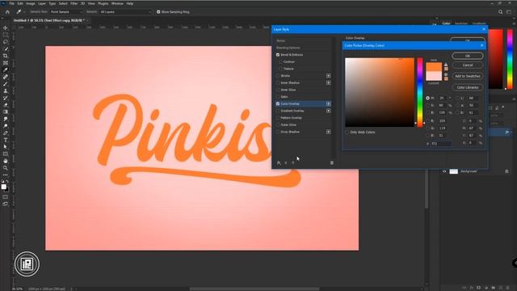Click Cancel in Color Picker
The image size is (517, 291).
(x=468, y=65)
